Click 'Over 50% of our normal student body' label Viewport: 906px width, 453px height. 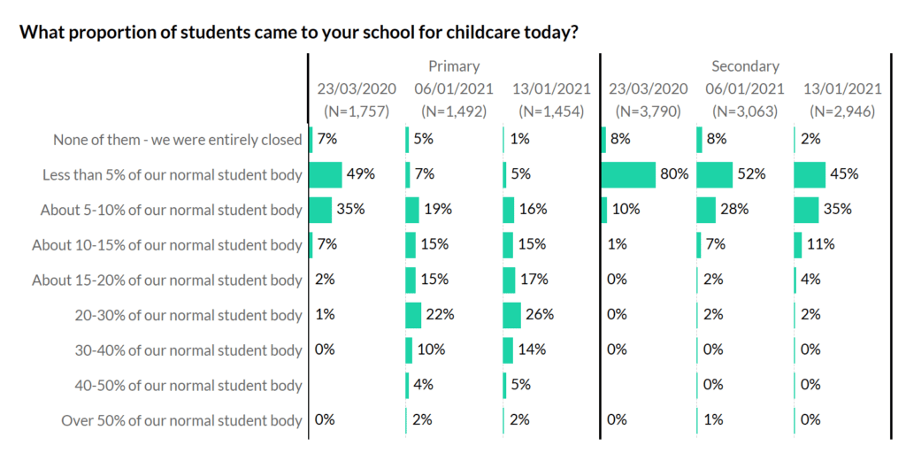point(181,420)
